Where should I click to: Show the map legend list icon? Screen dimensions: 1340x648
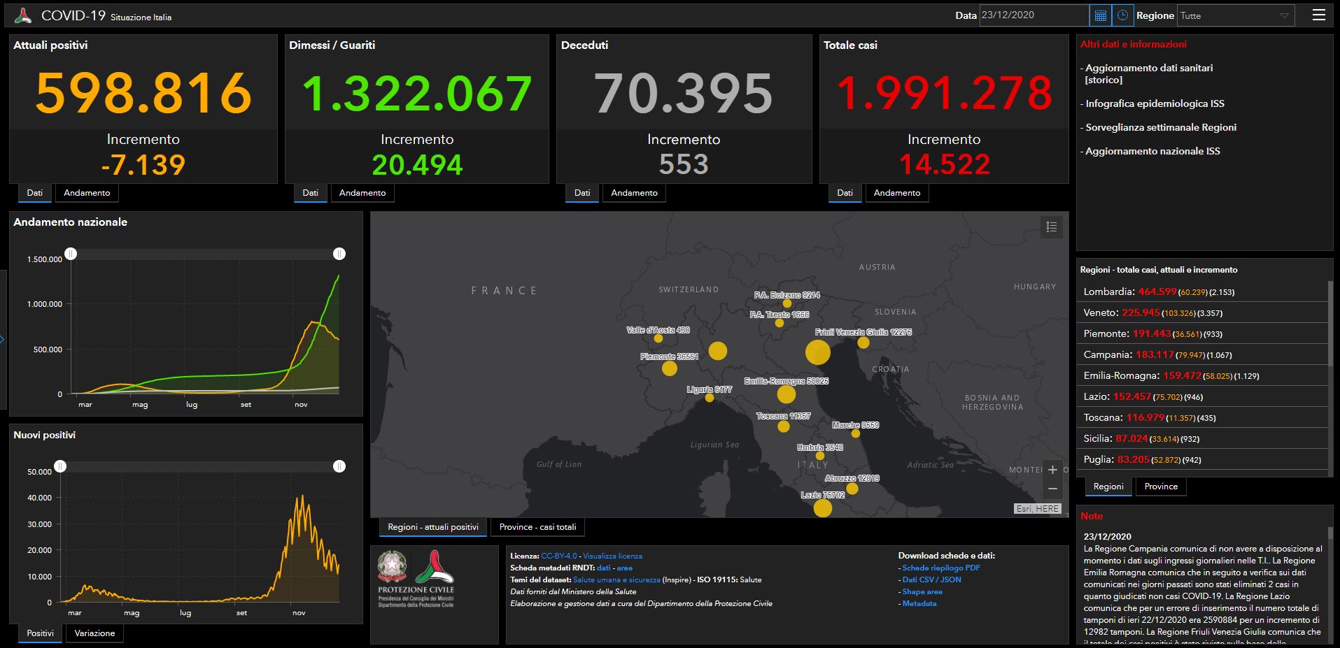(1051, 226)
